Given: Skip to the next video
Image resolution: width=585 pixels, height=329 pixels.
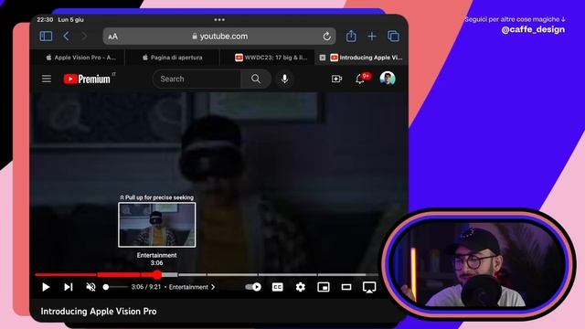Looking at the screenshot, I should [x=69, y=287].
